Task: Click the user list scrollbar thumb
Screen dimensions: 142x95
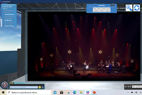Action: pyautogui.click(x=2, y=14)
